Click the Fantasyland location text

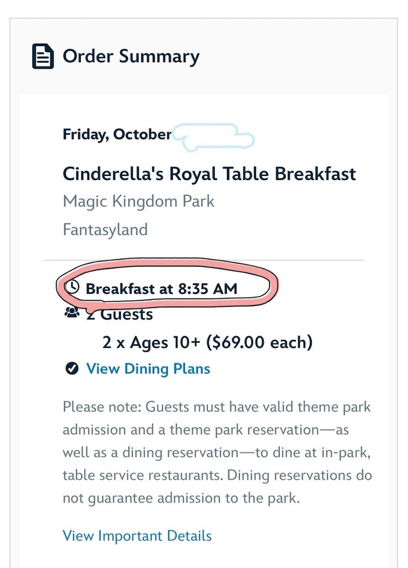[105, 229]
